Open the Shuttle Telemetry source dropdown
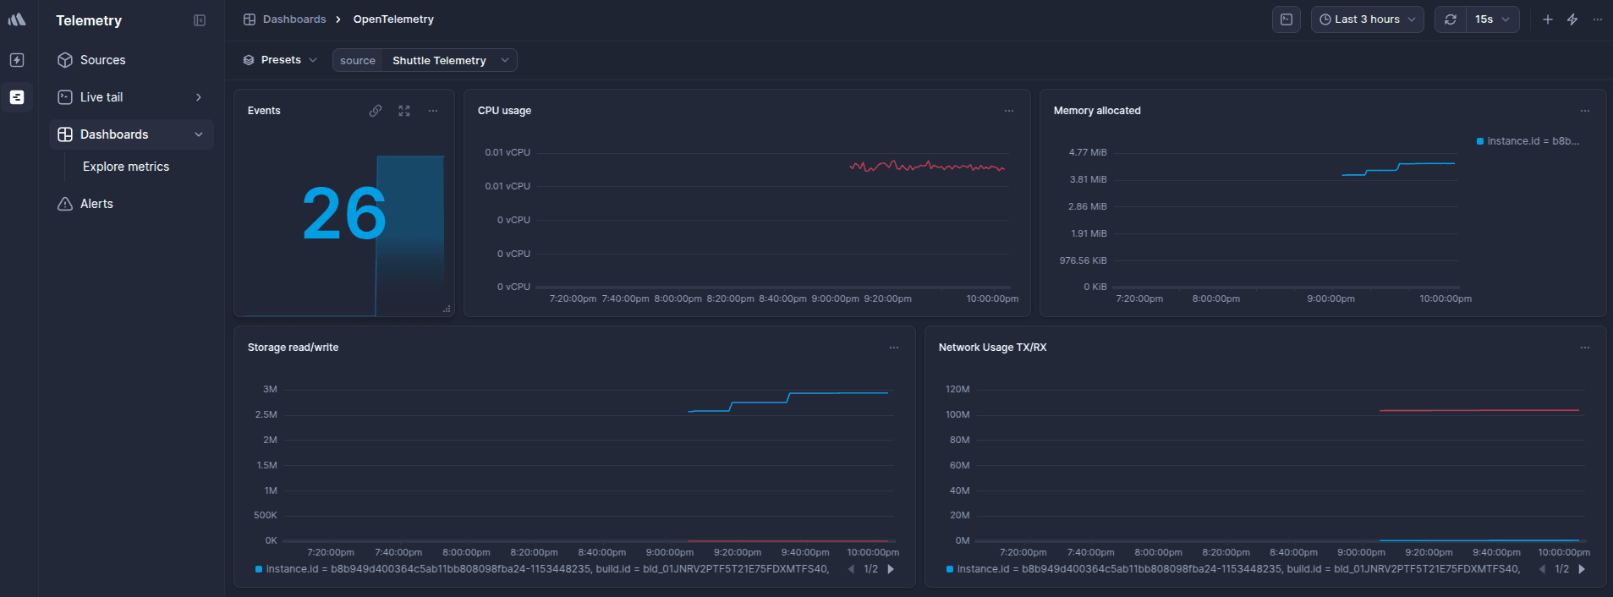Viewport: 1613px width, 597px height. 449,60
